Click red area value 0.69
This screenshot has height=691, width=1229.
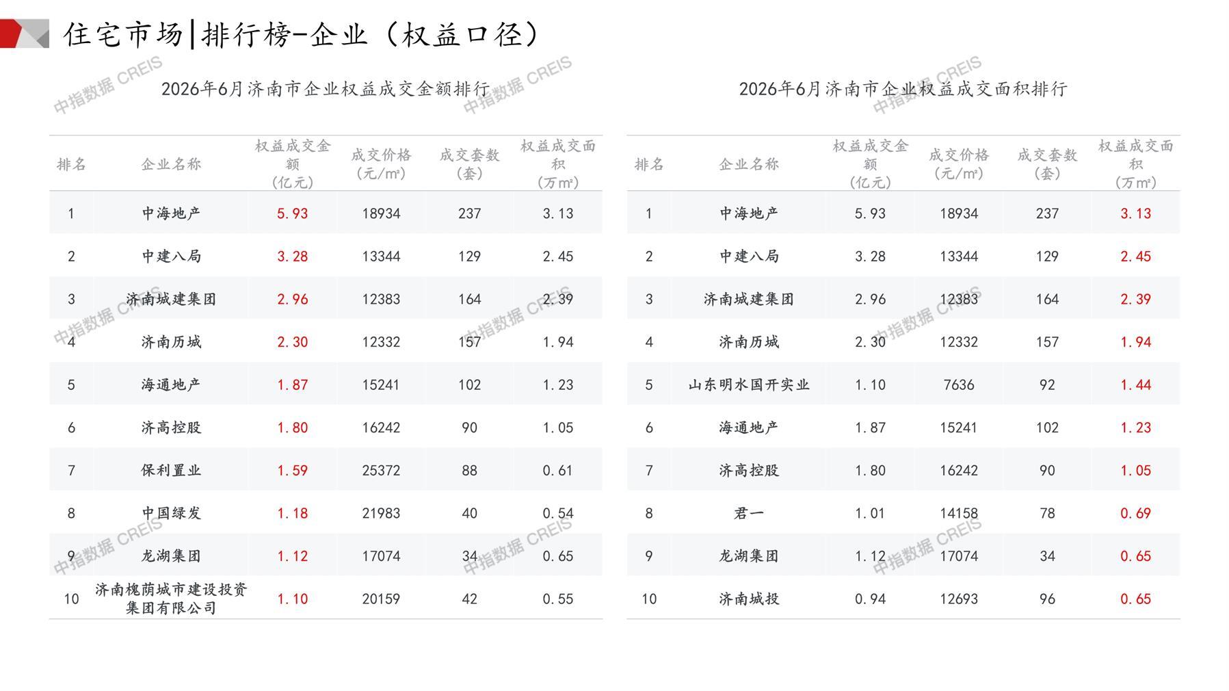(1135, 513)
